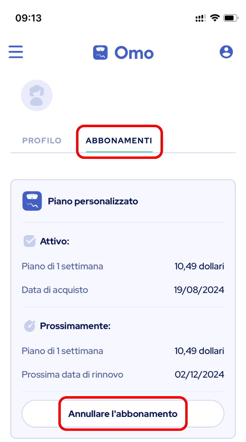Image resolution: width=246 pixels, height=442 pixels.
Task: Tap the Omo scale logo icon
Action: coord(100,53)
